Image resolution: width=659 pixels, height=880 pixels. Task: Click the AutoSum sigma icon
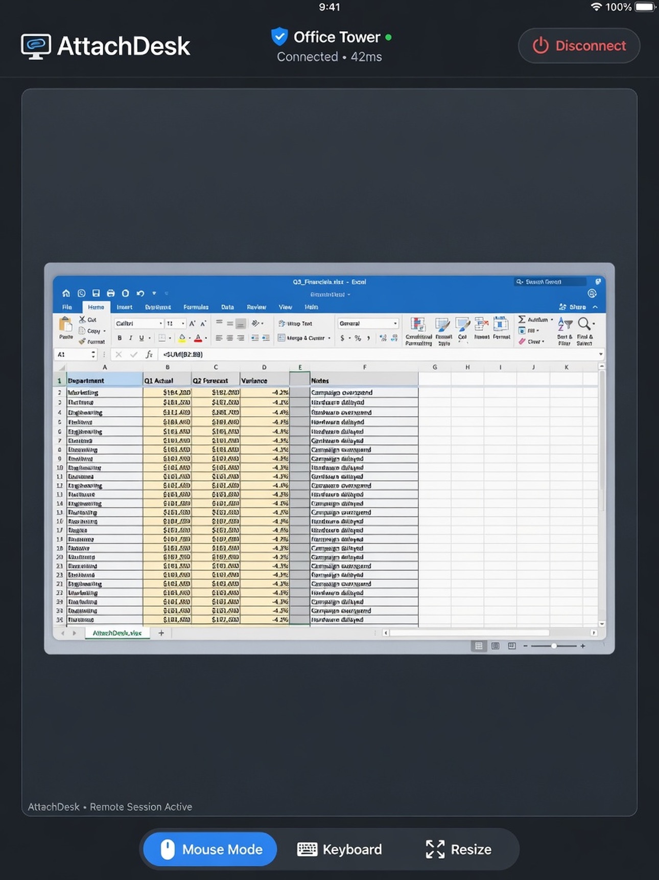pyautogui.click(x=522, y=319)
